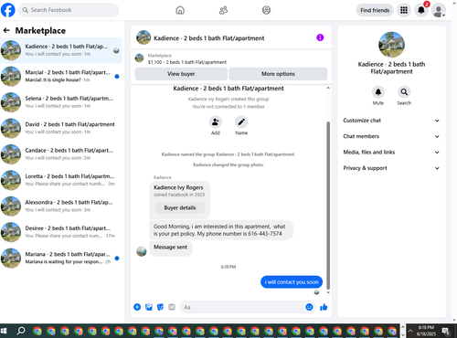
Task: Click the More options button
Action: (x=278, y=74)
